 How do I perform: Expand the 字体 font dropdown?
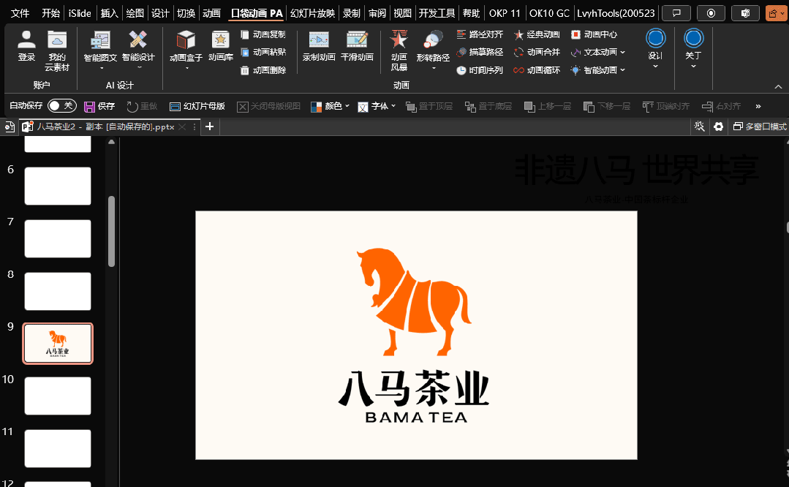(x=393, y=106)
